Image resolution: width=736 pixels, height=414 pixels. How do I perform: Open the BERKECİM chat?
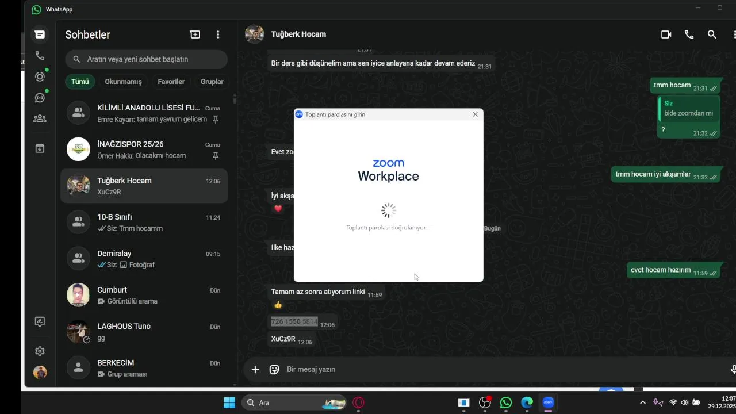click(x=144, y=368)
